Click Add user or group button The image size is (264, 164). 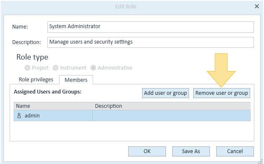[166, 93]
